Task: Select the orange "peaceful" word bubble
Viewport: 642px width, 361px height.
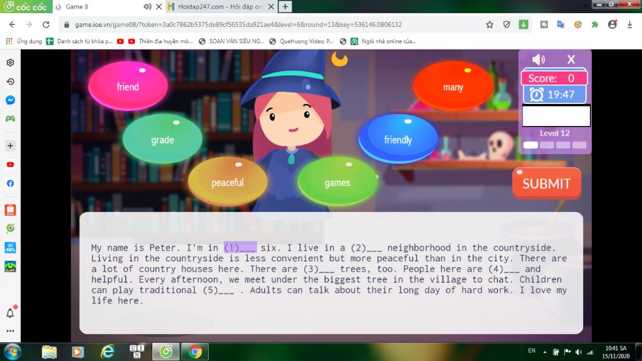Action: tap(227, 182)
